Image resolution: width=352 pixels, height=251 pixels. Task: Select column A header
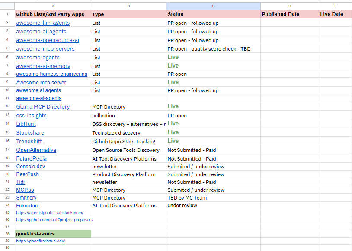click(53, 6)
